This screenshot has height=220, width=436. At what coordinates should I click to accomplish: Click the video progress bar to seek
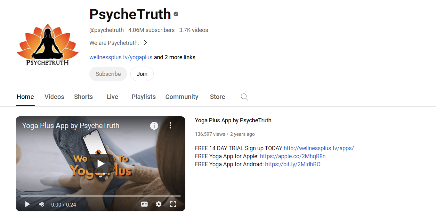click(101, 196)
